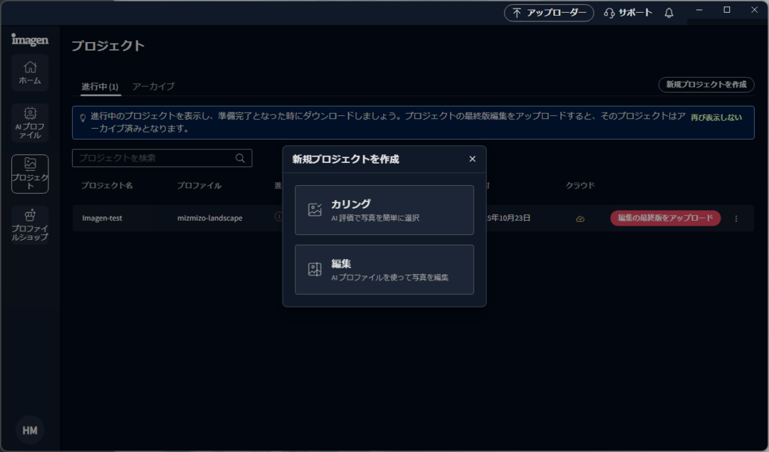Click the プロジェクトを検索 search field
769x452 pixels.
[155, 158]
